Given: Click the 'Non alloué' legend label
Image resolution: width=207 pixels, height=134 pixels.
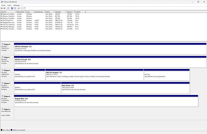Looking at the screenshot, I should click(x=7, y=130).
